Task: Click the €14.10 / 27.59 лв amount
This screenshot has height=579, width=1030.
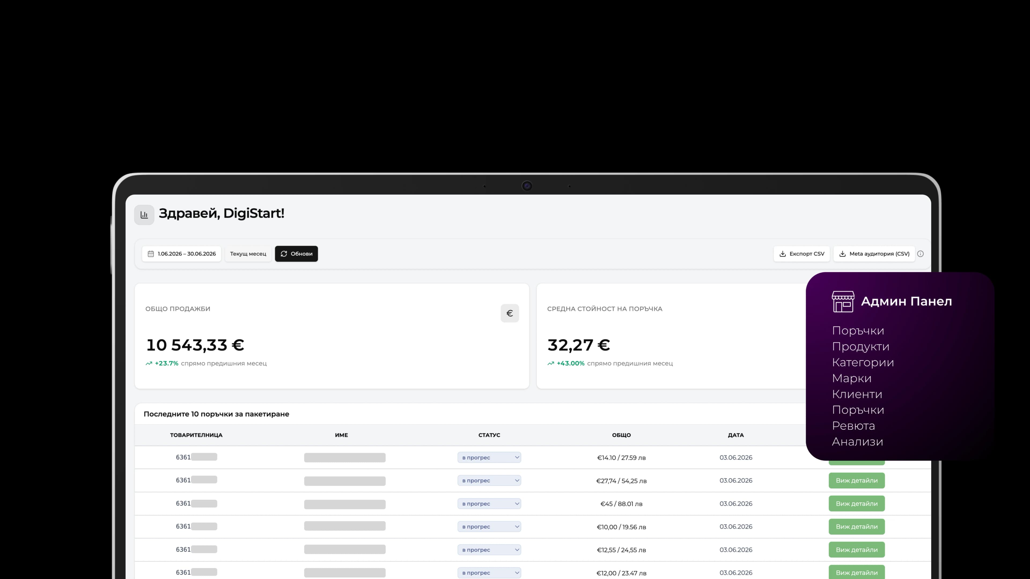Action: tap(621, 458)
